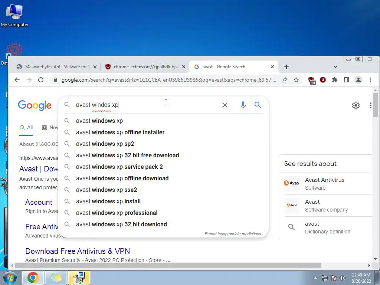Start a voice search with microphone
380x285 pixels.
coord(243,105)
